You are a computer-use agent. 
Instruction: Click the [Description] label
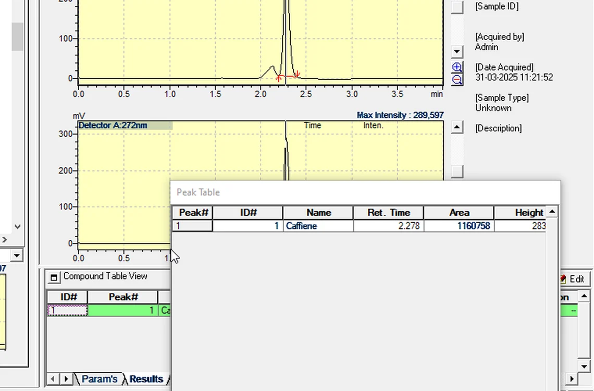click(x=498, y=128)
